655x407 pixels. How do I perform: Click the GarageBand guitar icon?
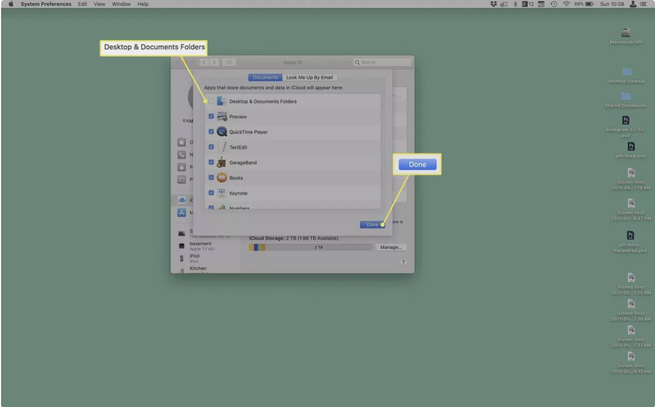222,162
